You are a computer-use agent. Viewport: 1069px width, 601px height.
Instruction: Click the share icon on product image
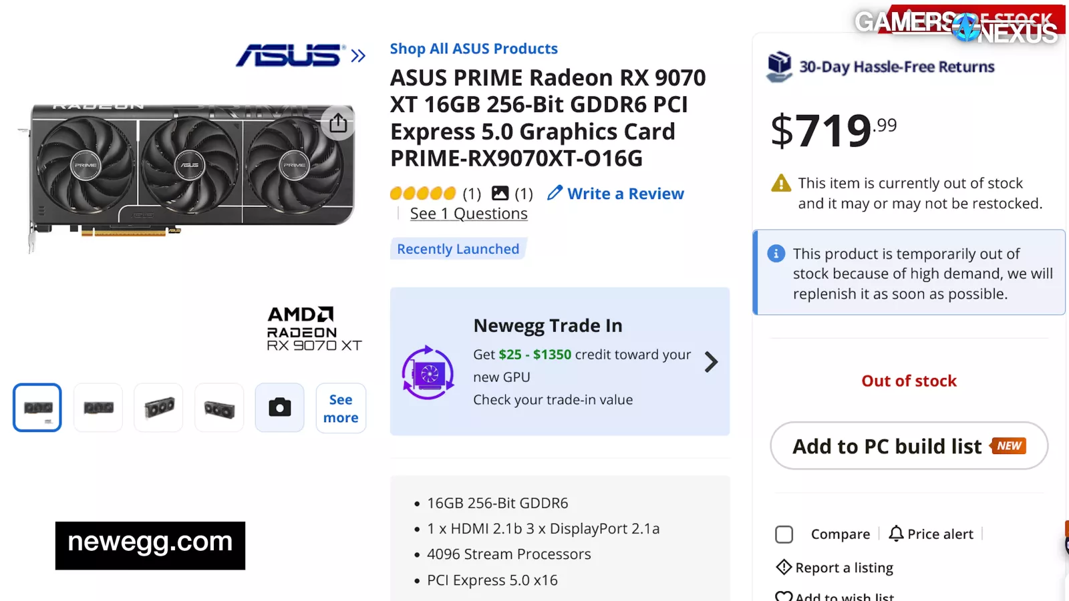tap(338, 123)
